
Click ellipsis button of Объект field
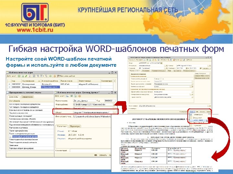pyautogui.click(x=114, y=112)
